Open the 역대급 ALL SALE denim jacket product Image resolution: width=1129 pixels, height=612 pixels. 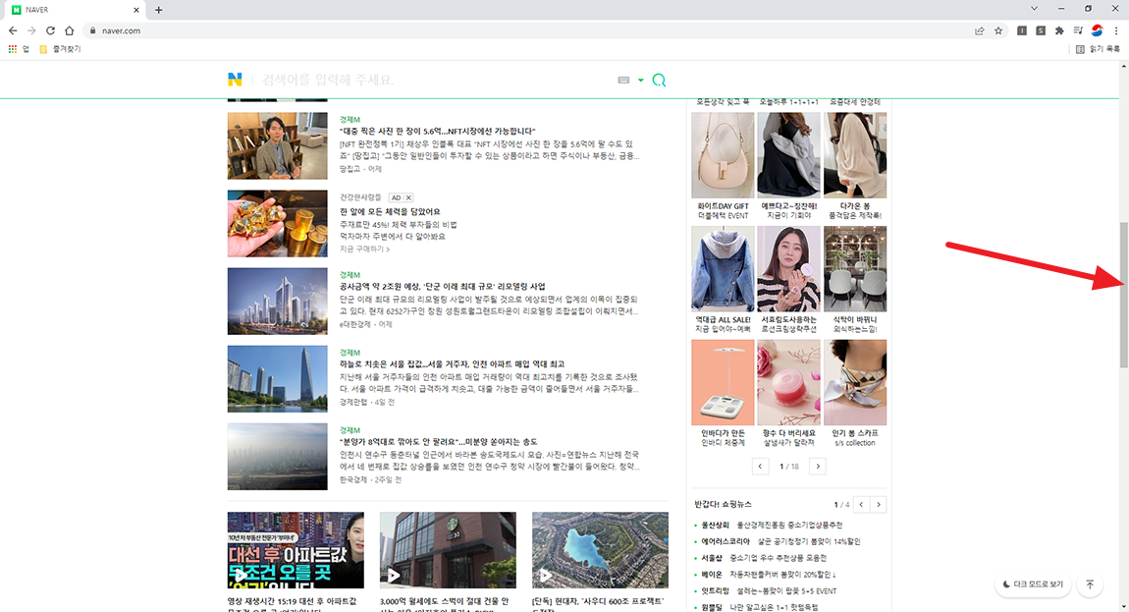click(x=723, y=269)
